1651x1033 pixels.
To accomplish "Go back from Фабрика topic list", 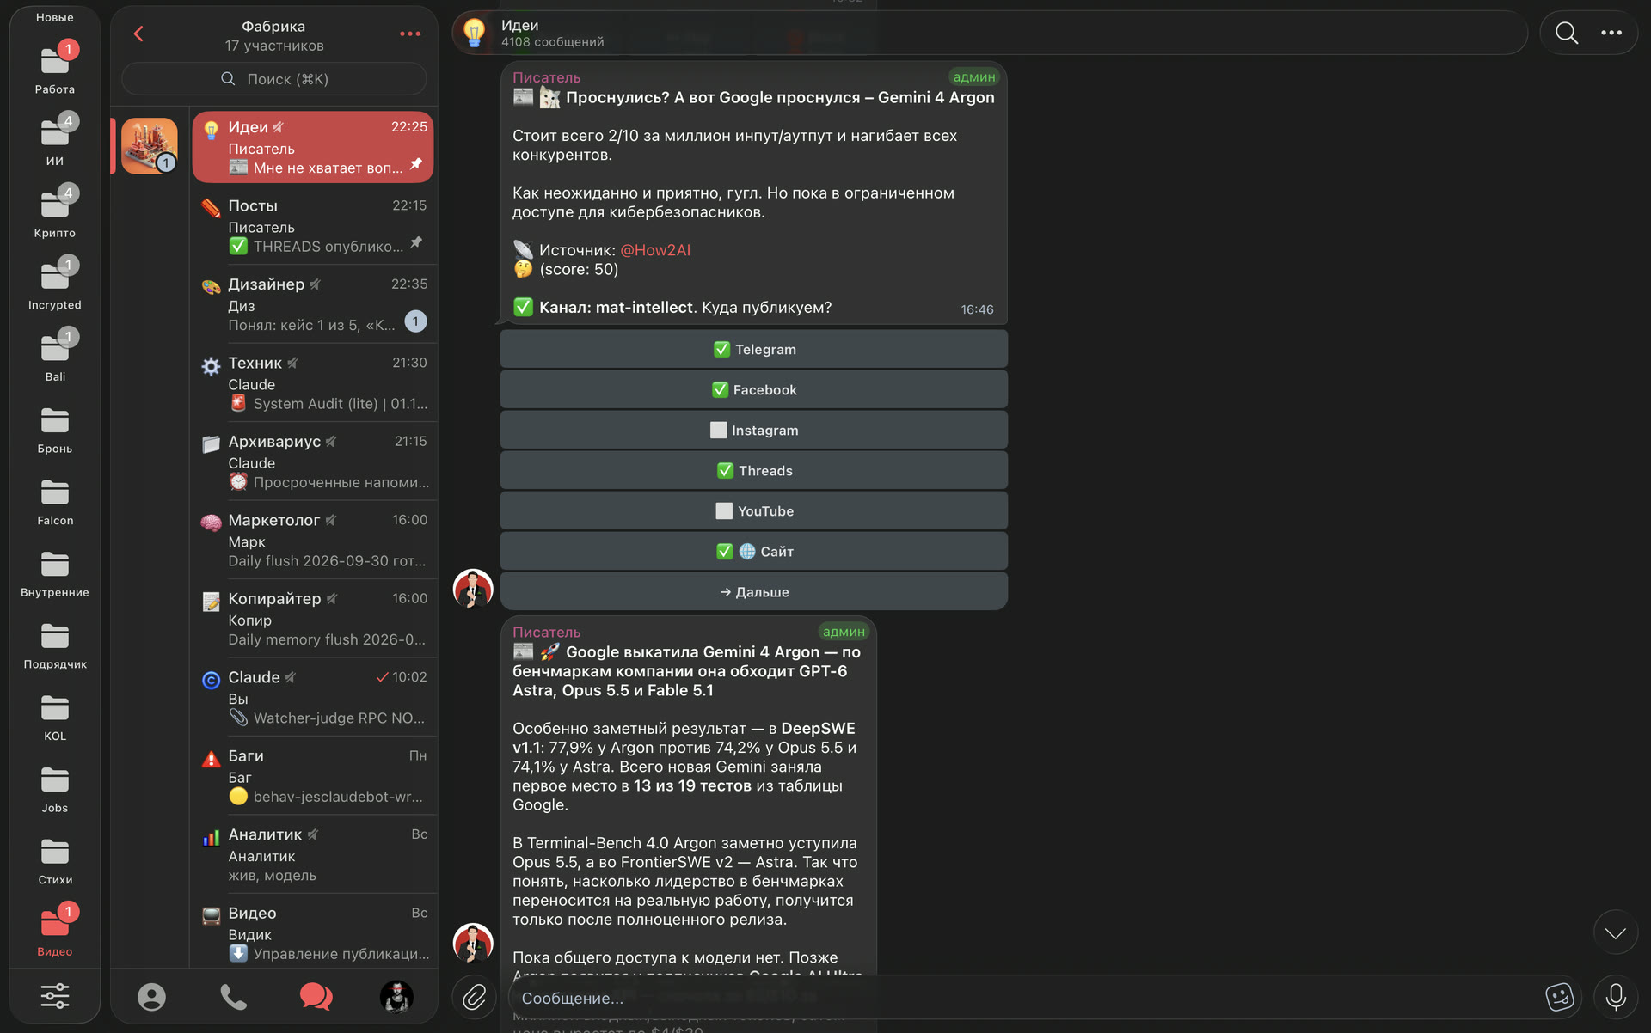I will [138, 34].
